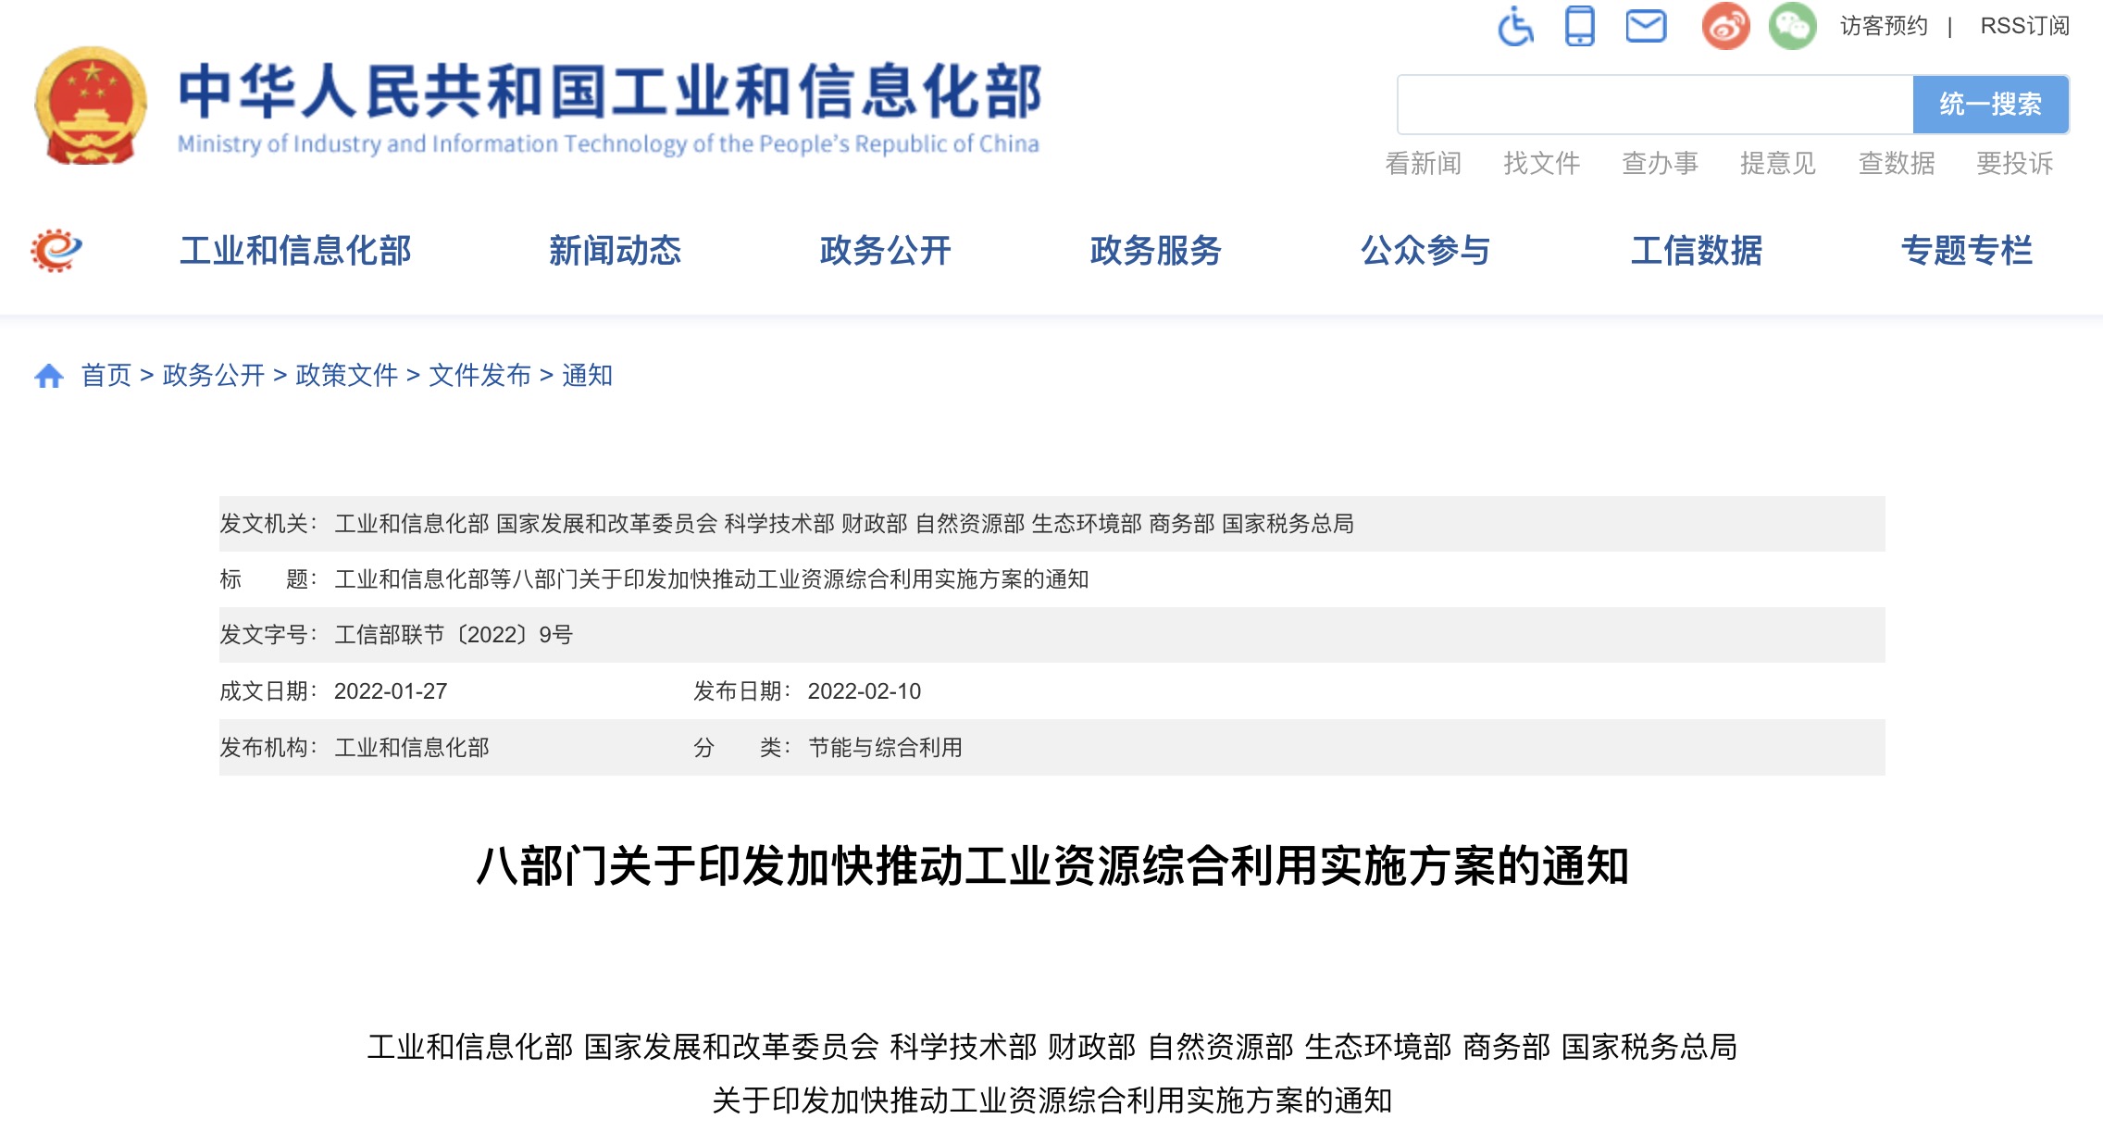Click the 访客预约 link

point(1884,26)
